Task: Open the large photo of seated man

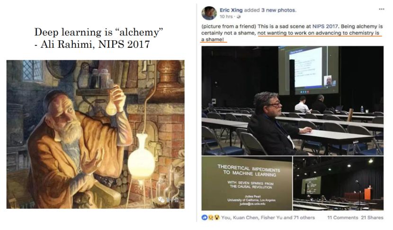Action: (293, 101)
